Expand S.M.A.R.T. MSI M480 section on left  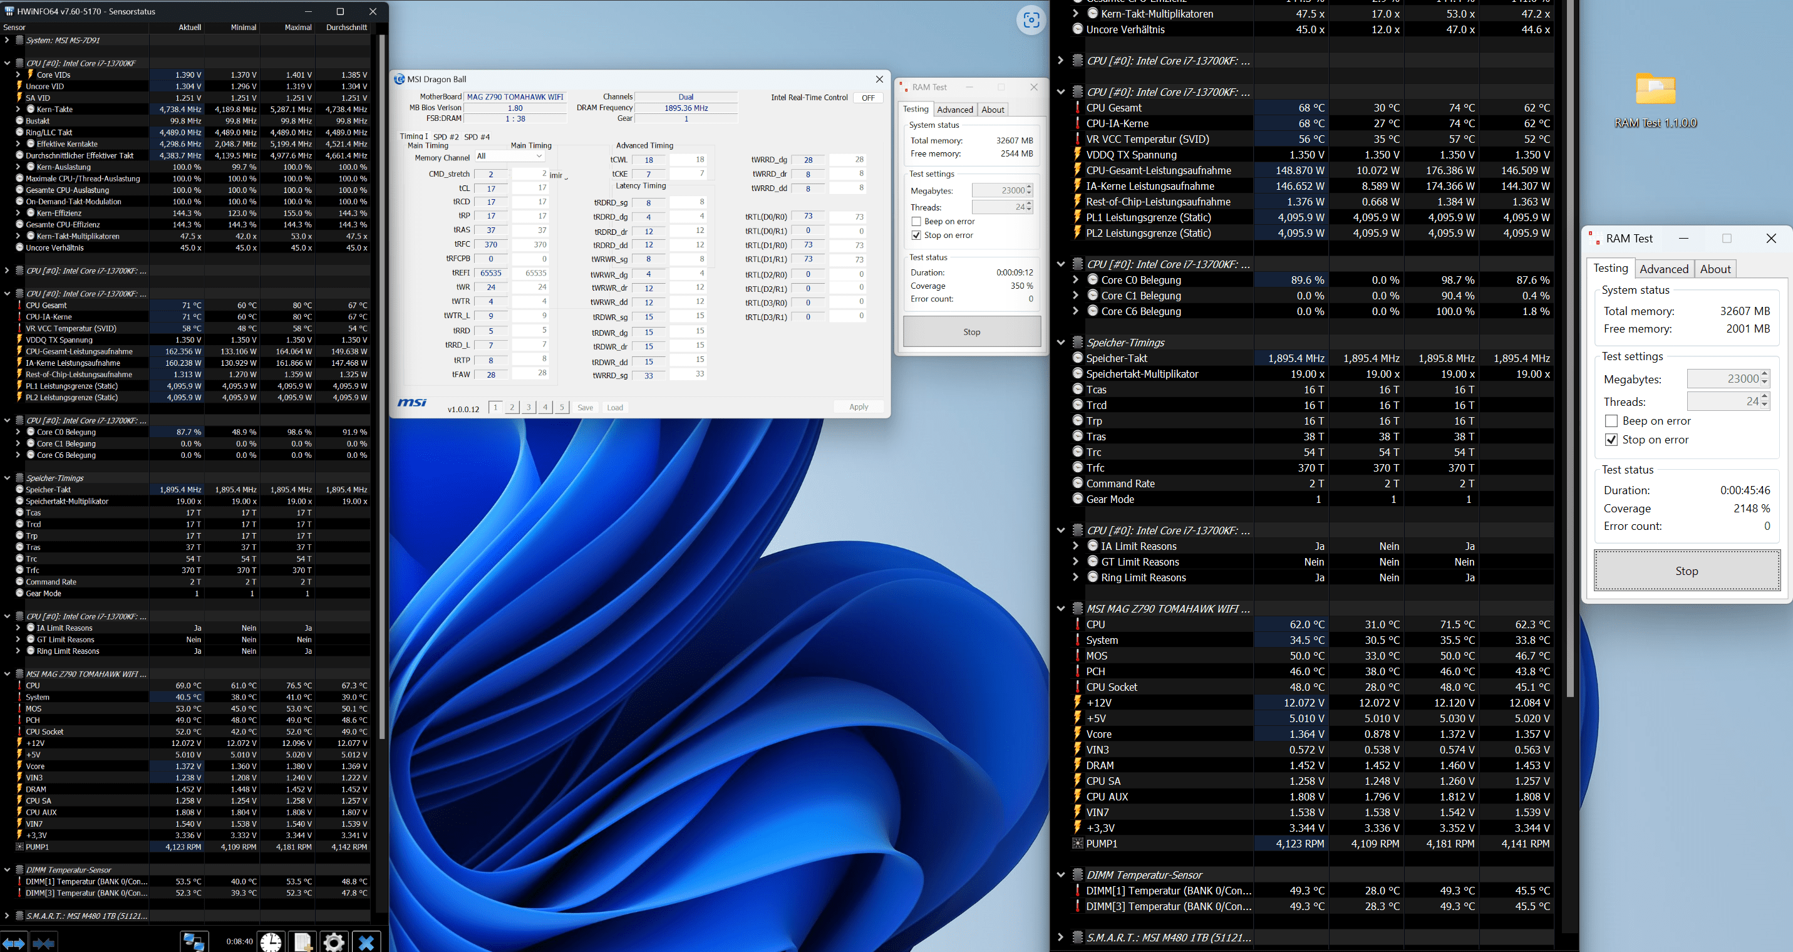pyautogui.click(x=7, y=916)
